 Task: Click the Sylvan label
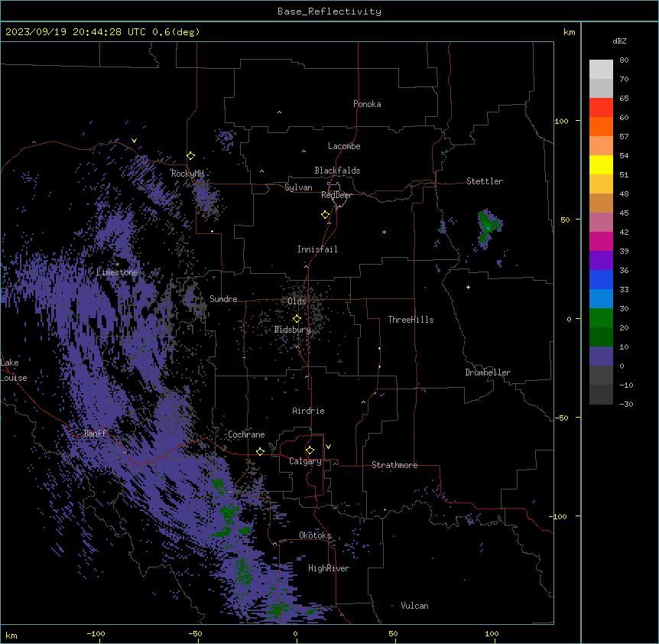point(298,187)
